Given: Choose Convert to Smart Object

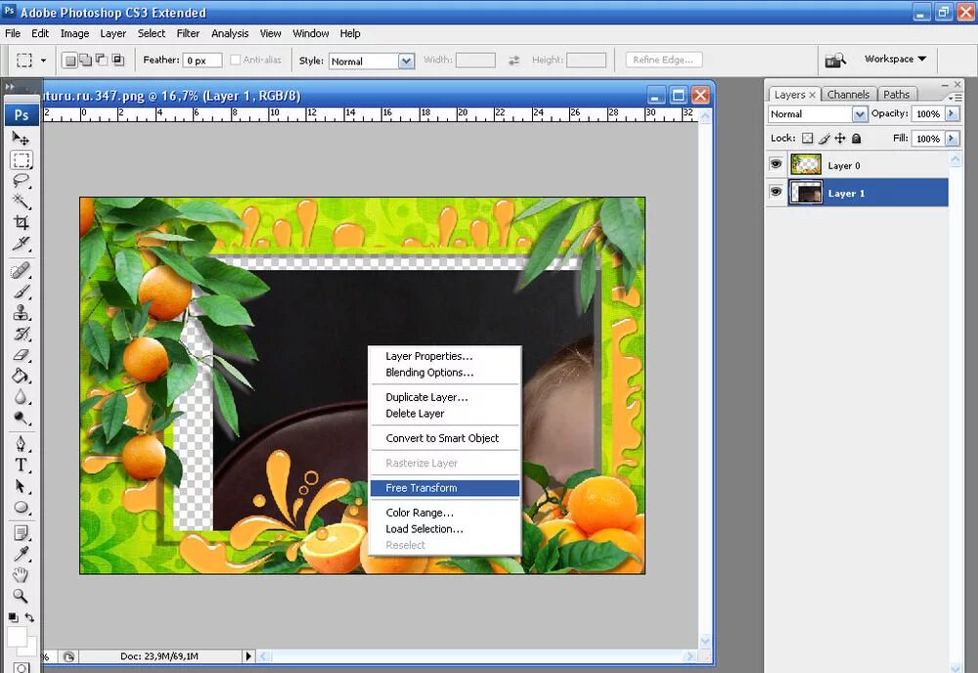Looking at the screenshot, I should [445, 438].
